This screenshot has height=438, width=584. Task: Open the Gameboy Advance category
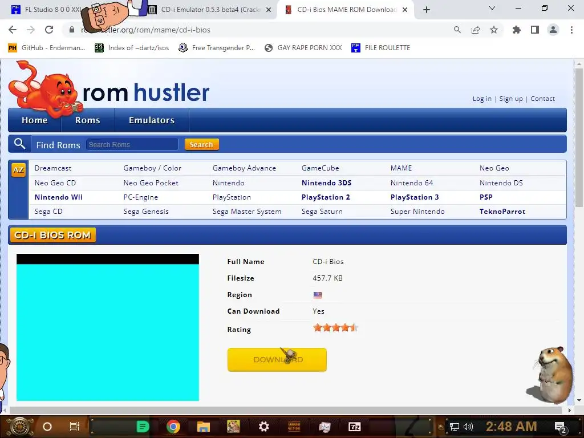pyautogui.click(x=244, y=168)
